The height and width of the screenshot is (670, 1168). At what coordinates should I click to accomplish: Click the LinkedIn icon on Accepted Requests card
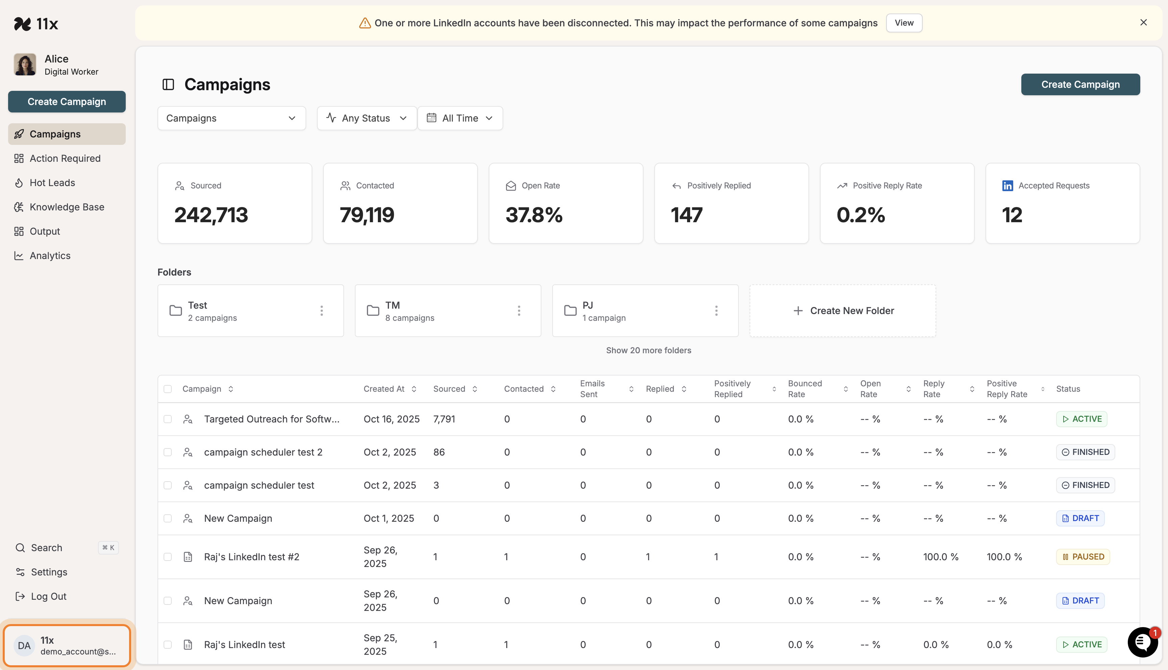click(x=1007, y=185)
